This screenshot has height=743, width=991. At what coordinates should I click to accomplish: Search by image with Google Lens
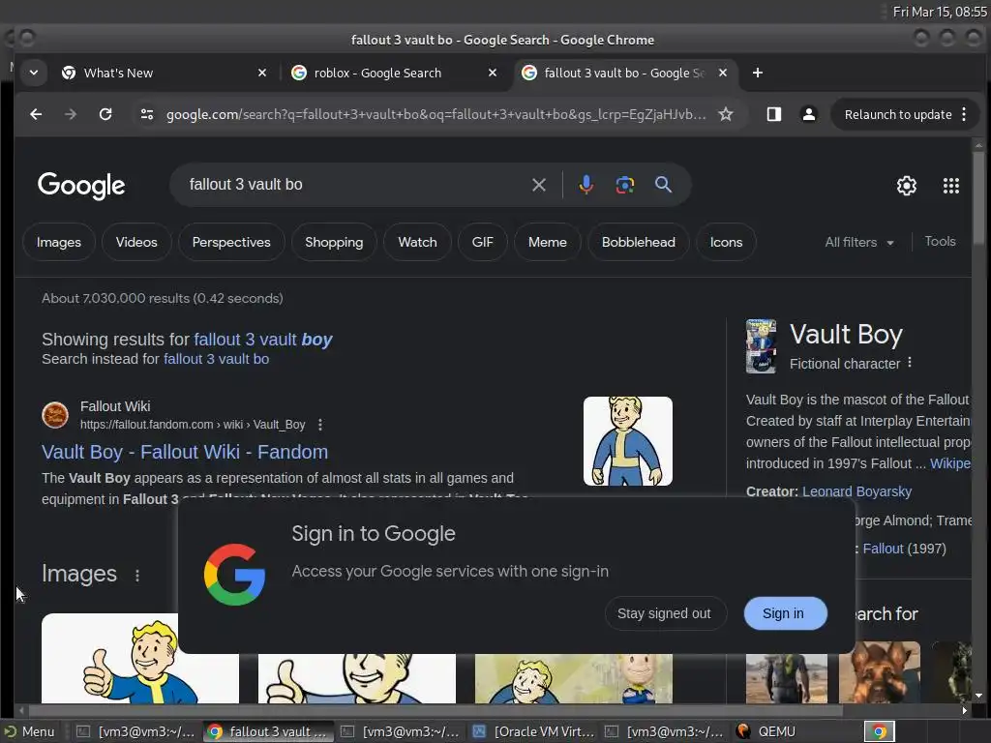[625, 185]
